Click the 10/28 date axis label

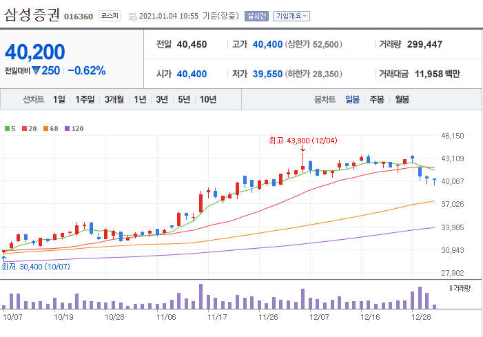point(114,317)
